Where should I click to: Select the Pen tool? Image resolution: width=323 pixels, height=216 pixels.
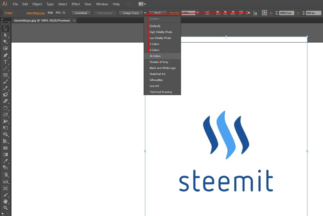click(5, 55)
